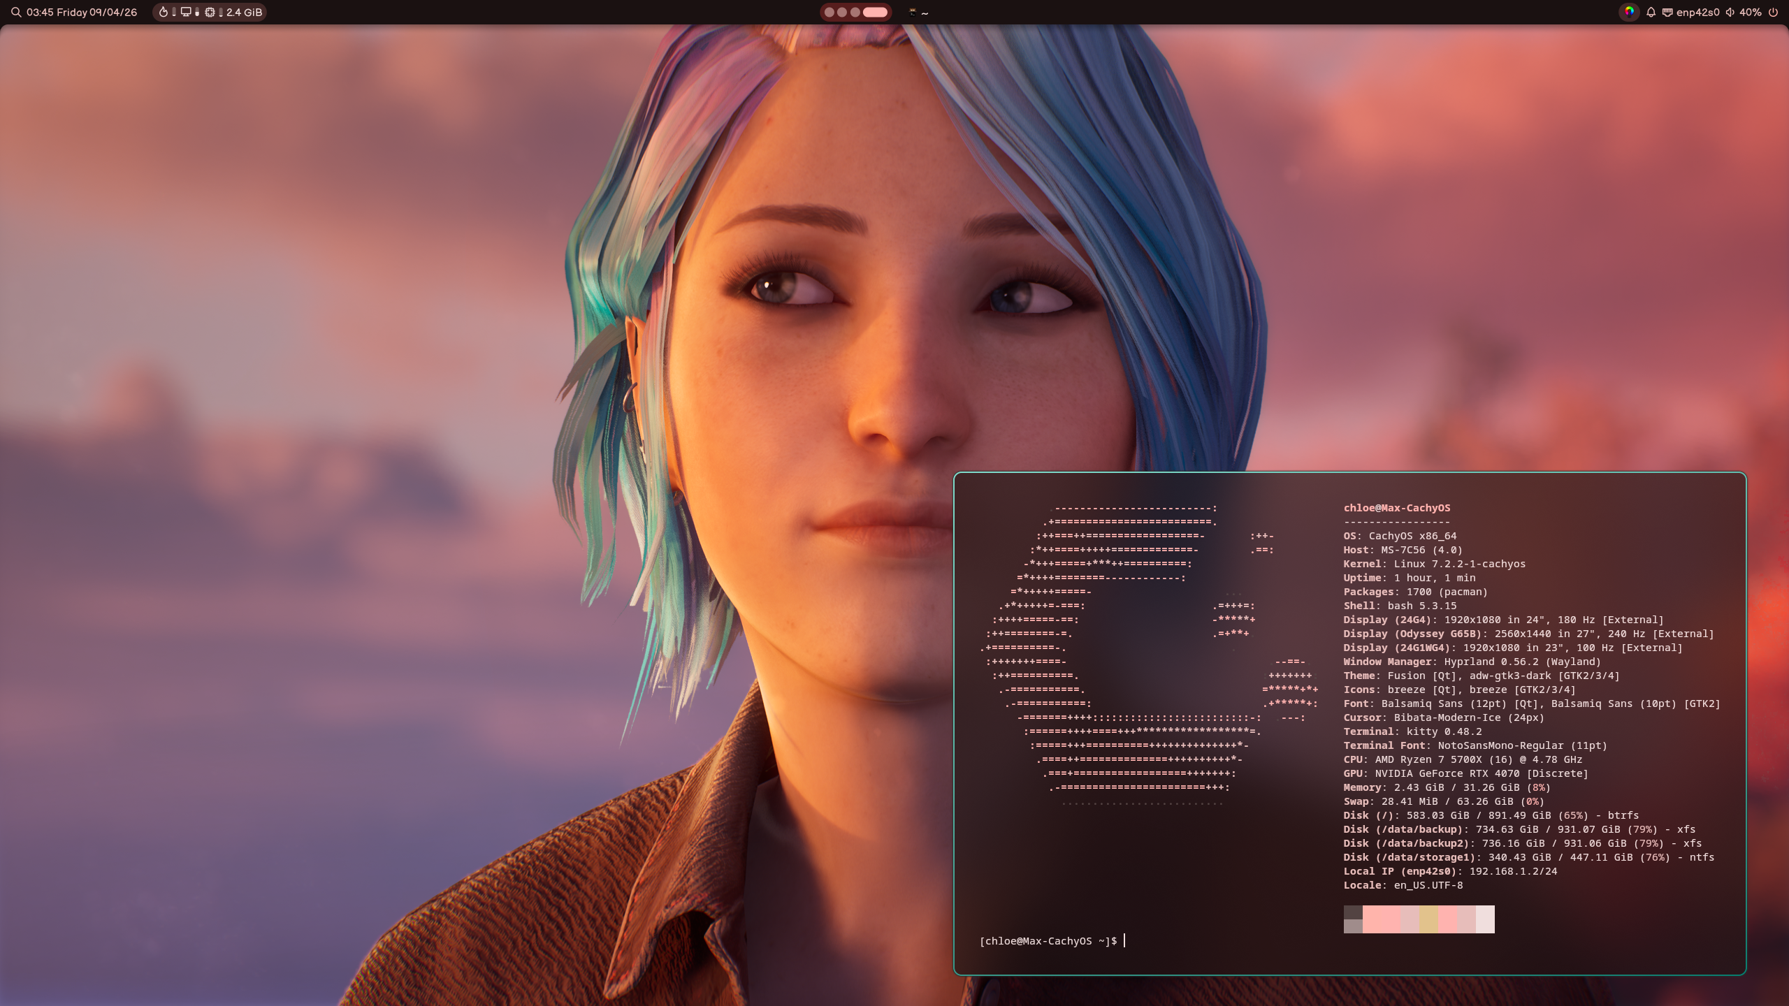The image size is (1789, 1006).
Task: Click the OS: CachyOS x86_64 line
Action: tap(1400, 536)
